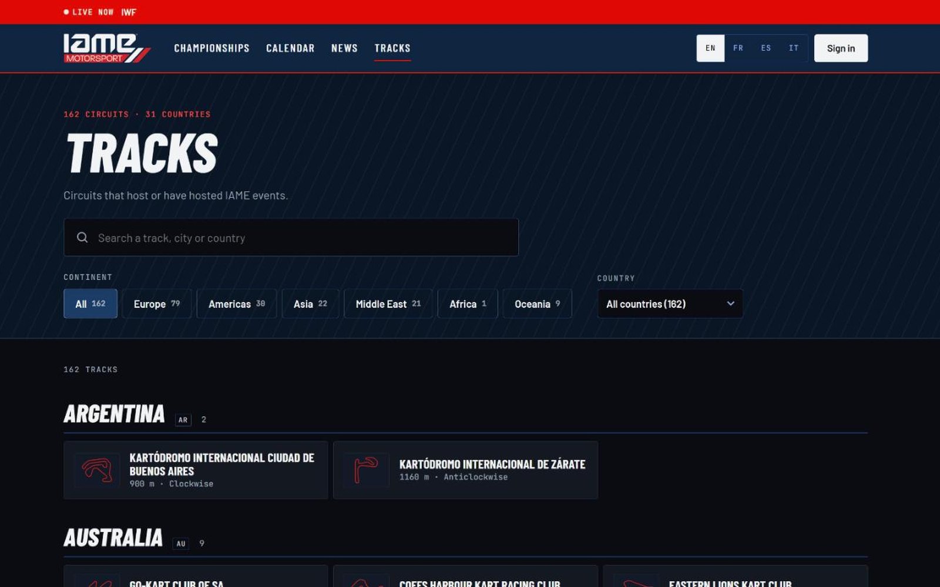Filter tracks by Europe
This screenshot has height=587, width=940.
[157, 303]
